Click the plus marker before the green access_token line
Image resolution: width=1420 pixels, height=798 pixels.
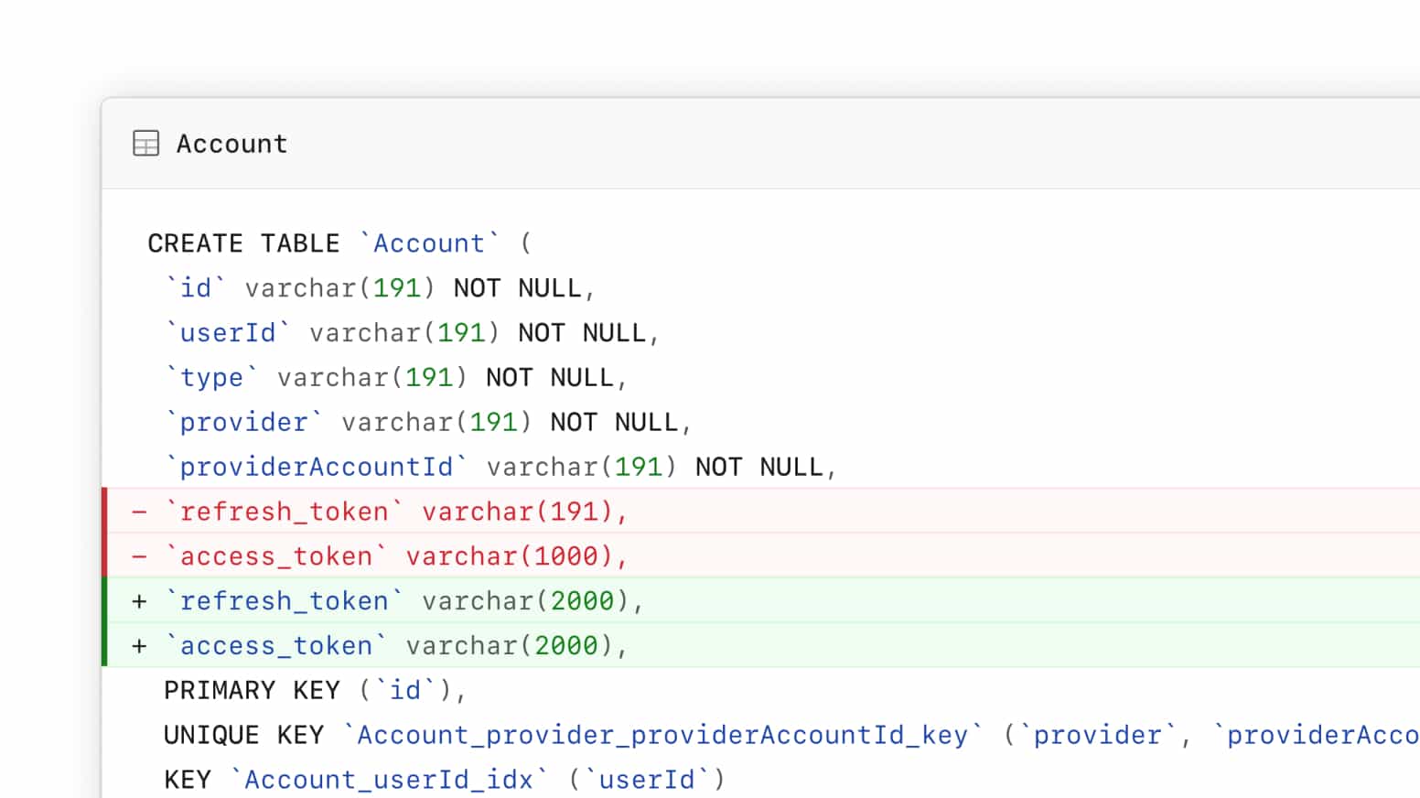pyautogui.click(x=139, y=646)
